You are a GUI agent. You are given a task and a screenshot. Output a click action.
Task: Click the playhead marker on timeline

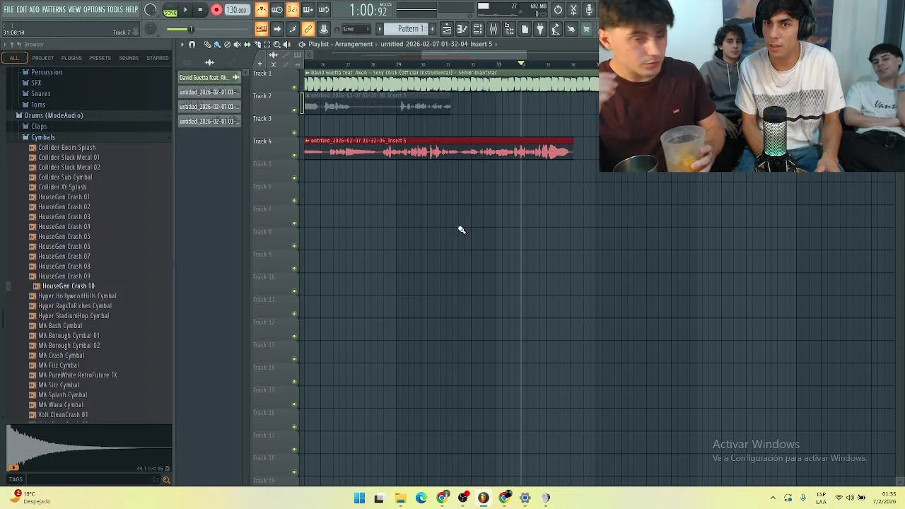click(521, 64)
